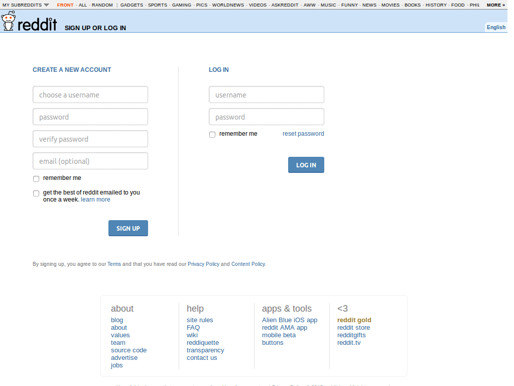Screen dimensions: 514x386
Task: Open the learn more link
Action: (x=95, y=200)
